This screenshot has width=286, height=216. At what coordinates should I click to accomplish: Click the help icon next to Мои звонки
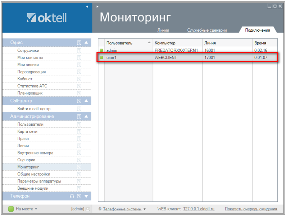[79, 65]
